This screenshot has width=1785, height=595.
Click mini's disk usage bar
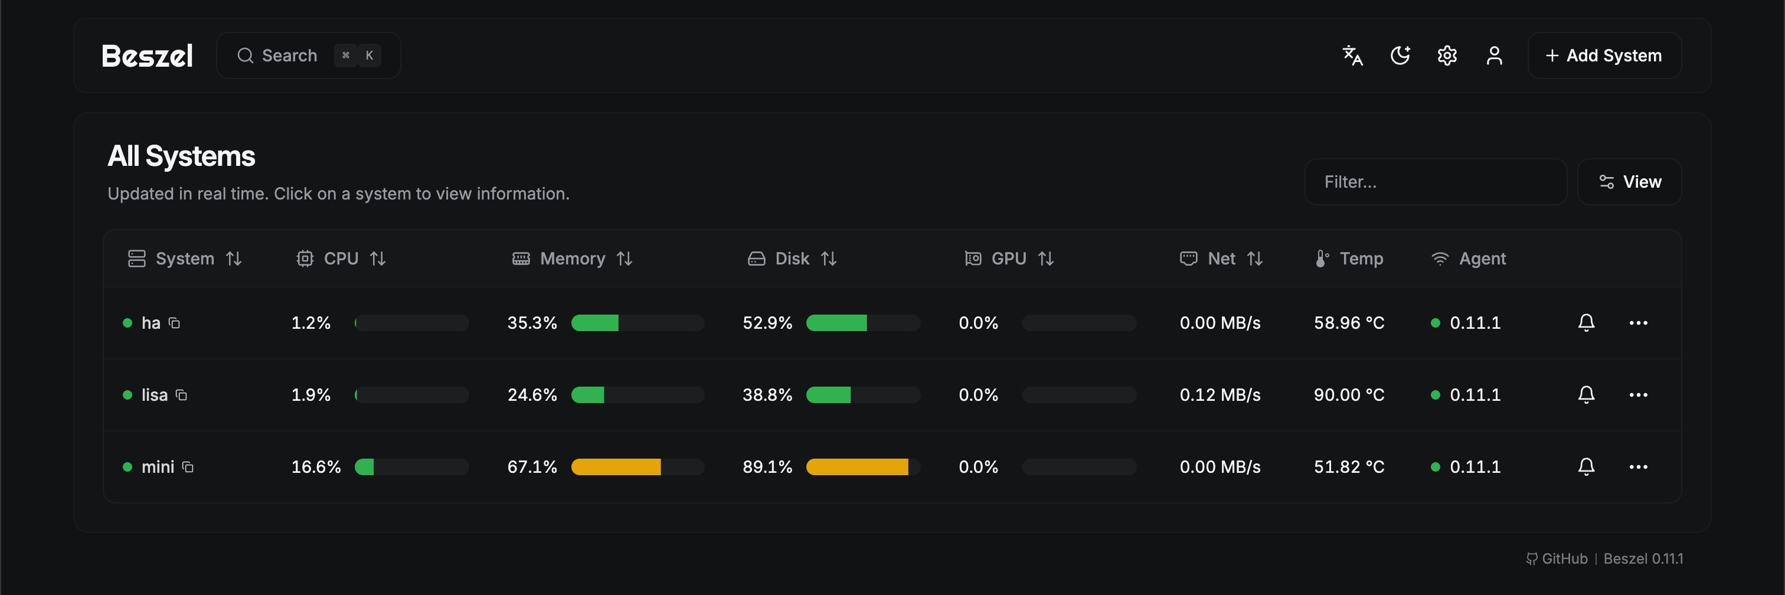pyautogui.click(x=863, y=467)
